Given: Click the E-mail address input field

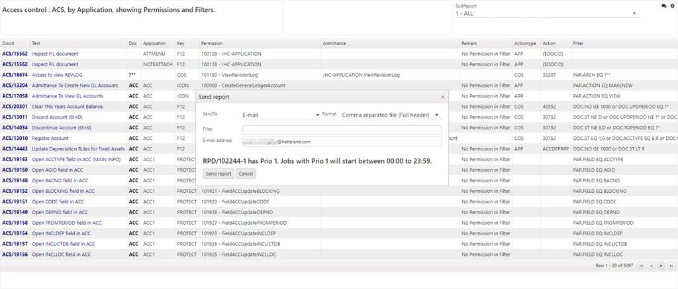Looking at the screenshot, I should (x=342, y=141).
